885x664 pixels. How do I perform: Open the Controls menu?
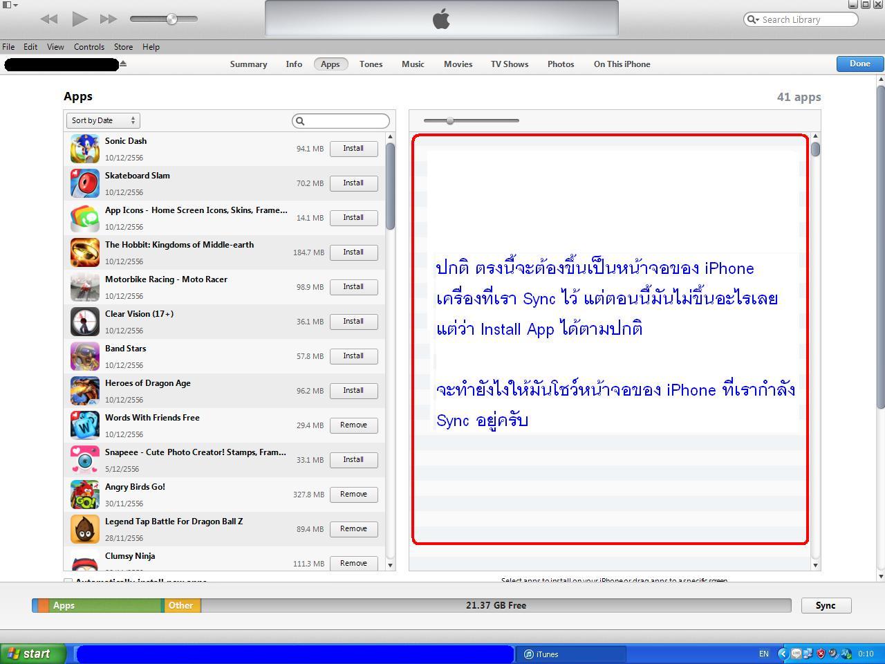click(x=89, y=47)
